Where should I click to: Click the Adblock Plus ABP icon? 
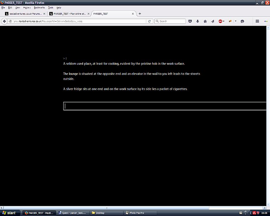click(220, 21)
